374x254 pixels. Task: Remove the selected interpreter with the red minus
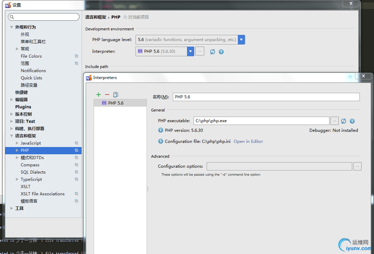pyautogui.click(x=107, y=95)
